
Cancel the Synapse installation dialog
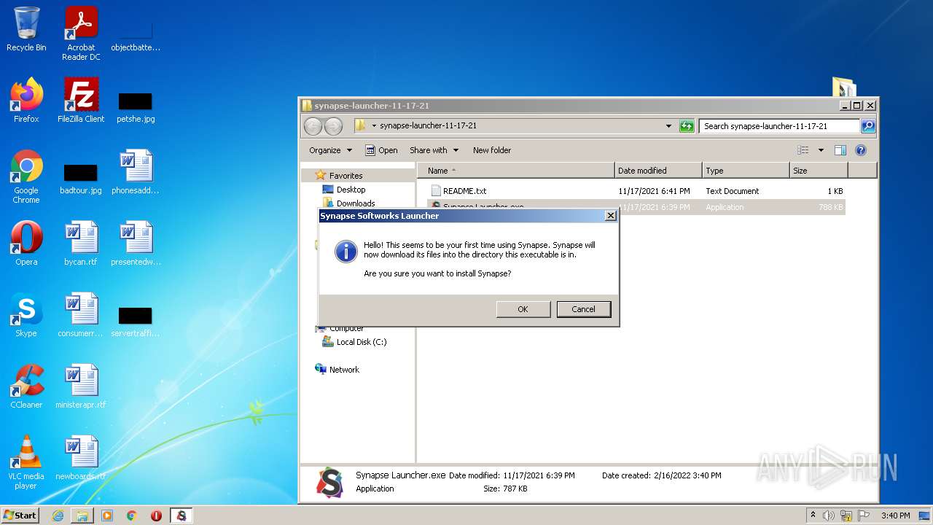tap(583, 309)
